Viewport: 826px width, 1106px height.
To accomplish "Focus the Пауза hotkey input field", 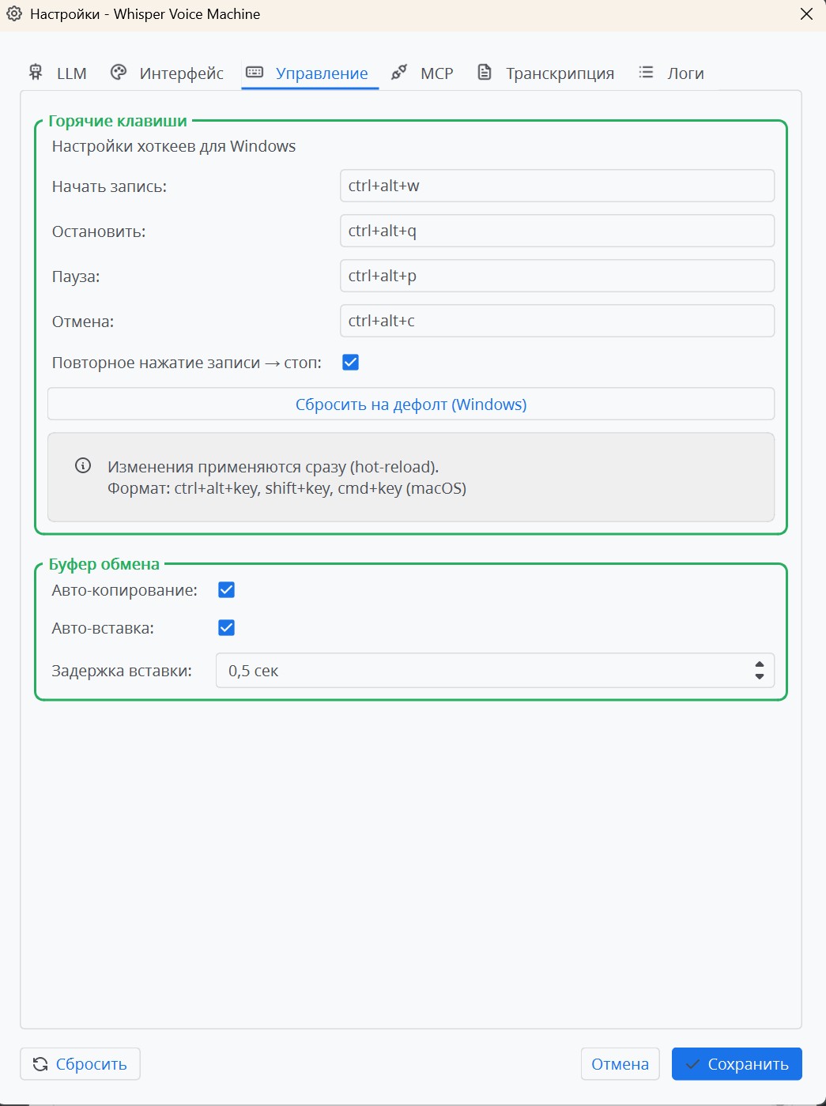I will click(x=556, y=276).
